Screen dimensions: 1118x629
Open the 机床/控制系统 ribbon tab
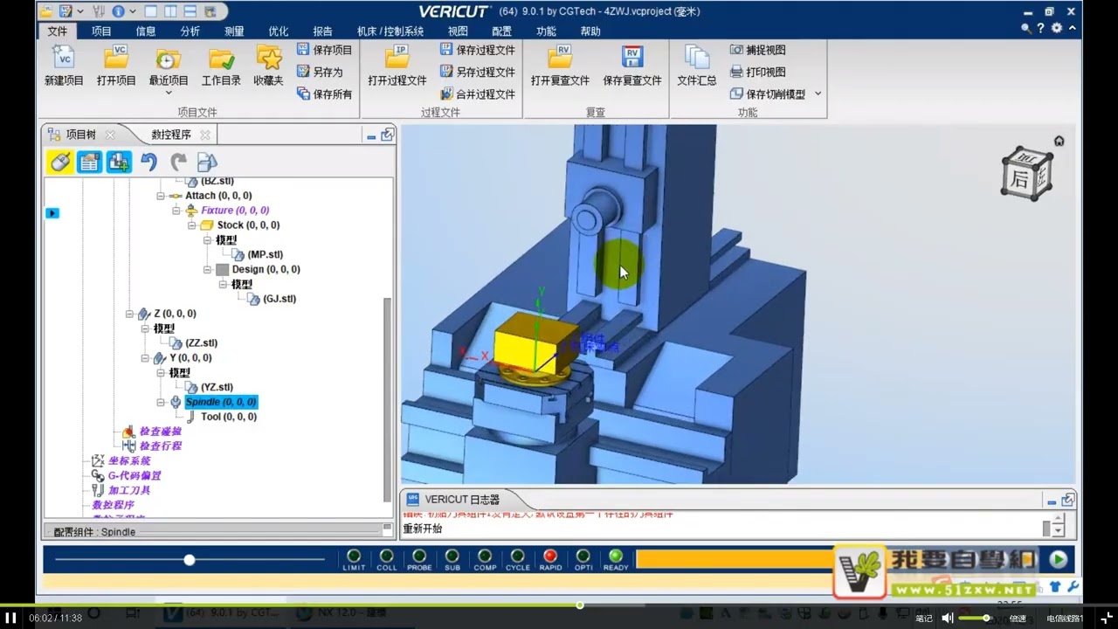(390, 31)
